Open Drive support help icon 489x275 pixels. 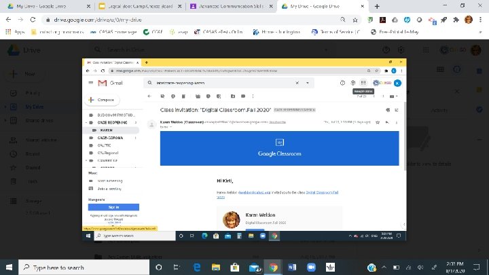(x=386, y=50)
